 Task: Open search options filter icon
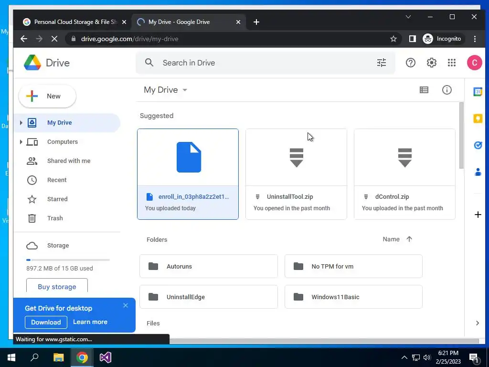382,63
